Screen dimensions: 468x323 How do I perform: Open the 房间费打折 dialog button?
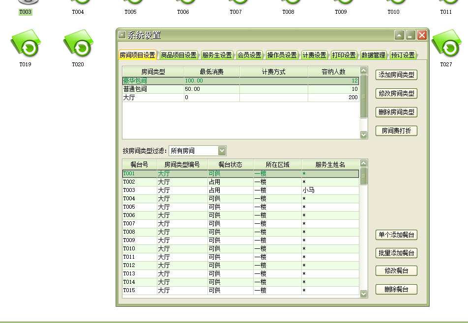(396, 131)
